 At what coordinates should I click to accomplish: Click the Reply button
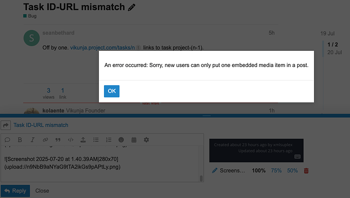click(15, 191)
